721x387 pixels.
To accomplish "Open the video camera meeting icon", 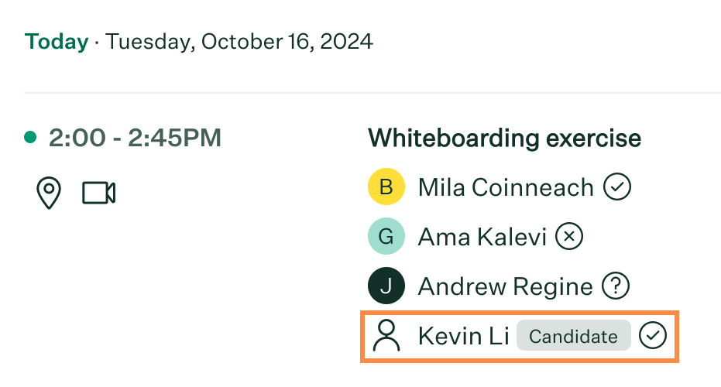I will [99, 193].
